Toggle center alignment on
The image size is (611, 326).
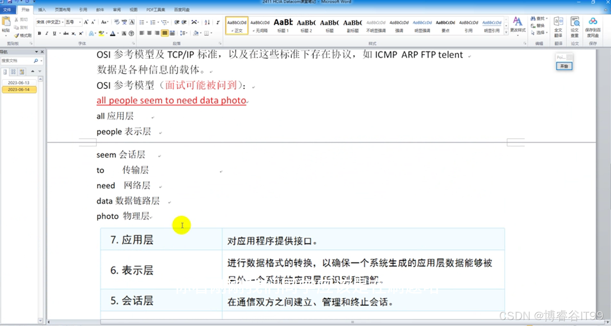click(x=149, y=33)
